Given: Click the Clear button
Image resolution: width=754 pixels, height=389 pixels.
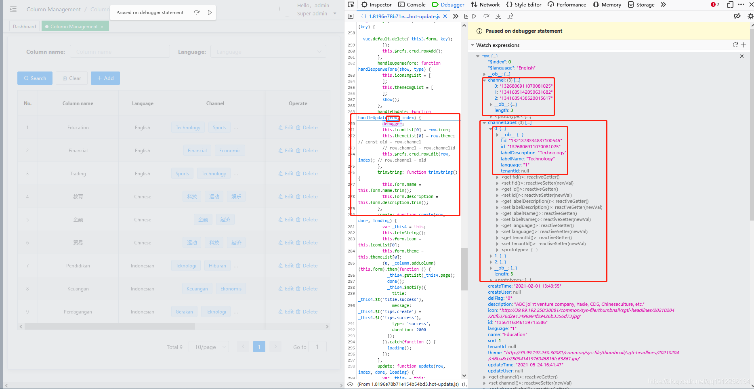Looking at the screenshot, I should [x=71, y=78].
